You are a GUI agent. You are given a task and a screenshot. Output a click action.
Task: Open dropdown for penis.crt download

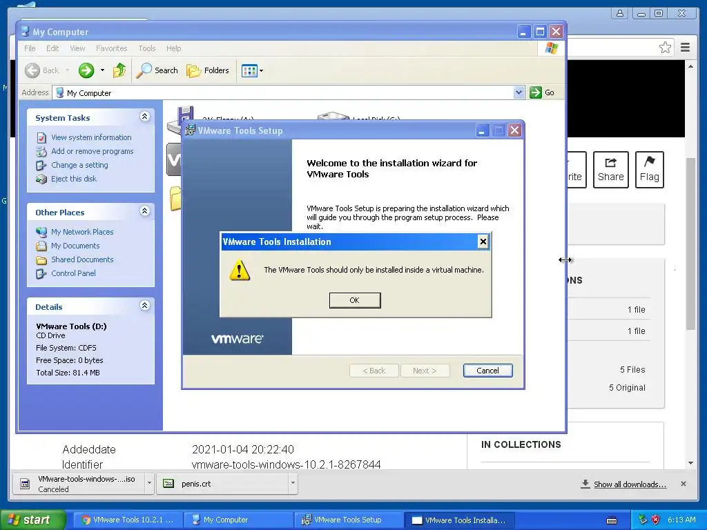[x=293, y=483]
